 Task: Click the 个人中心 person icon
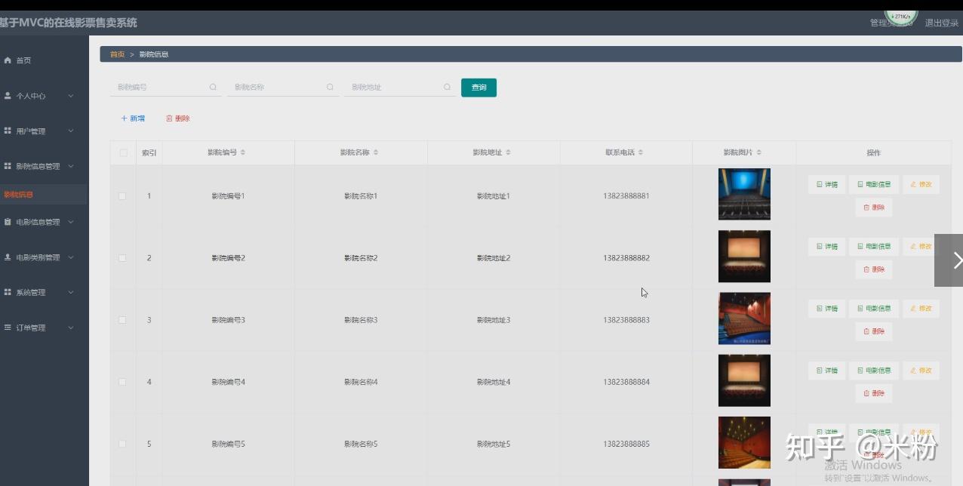(8, 96)
